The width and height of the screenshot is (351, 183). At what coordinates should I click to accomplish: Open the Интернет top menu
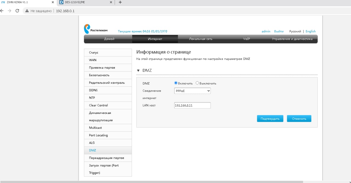155,39
